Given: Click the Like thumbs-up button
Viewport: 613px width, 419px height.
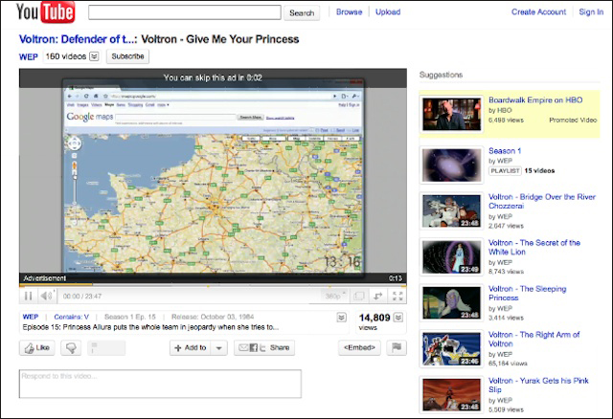Looking at the screenshot, I should click(37, 347).
